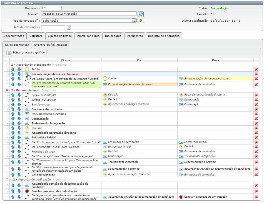This screenshot has width=264, height=204.
Task: Remove Concluir processo de contratação row
Action: [256, 191]
